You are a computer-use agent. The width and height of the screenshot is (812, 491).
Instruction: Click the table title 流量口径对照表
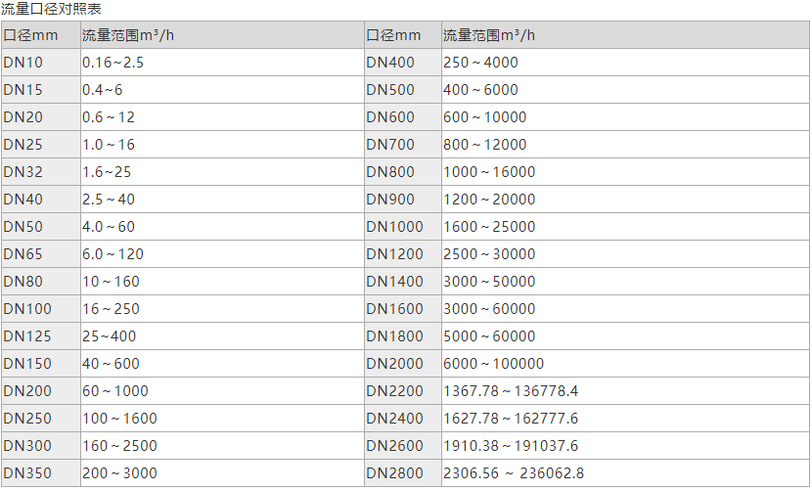coord(52,9)
